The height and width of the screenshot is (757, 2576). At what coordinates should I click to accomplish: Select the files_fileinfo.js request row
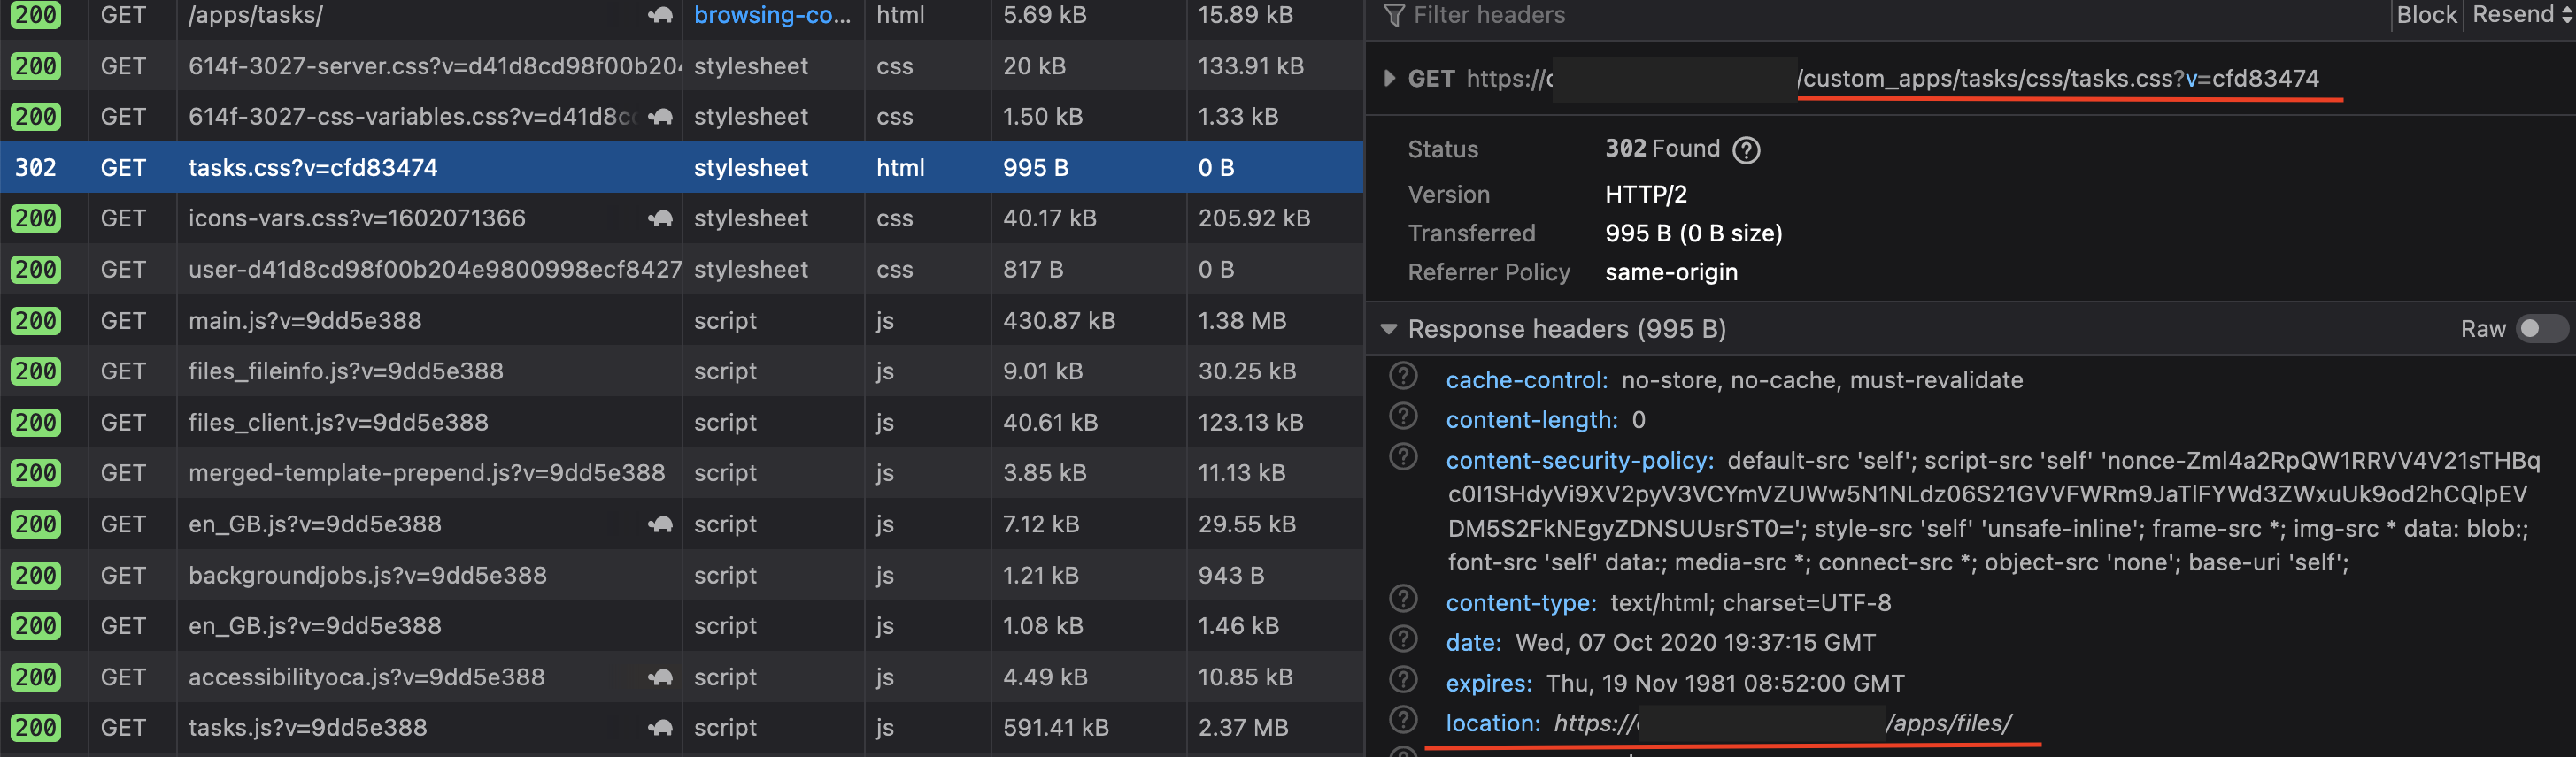[682, 371]
